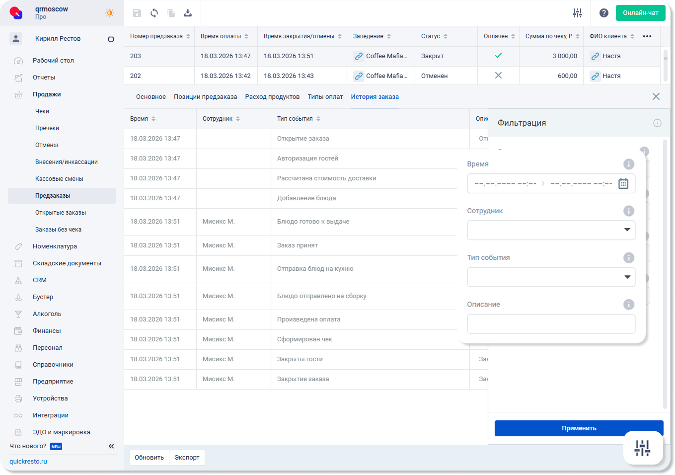Open the help question mark icon
This screenshot has height=475, width=675.
pyautogui.click(x=603, y=13)
